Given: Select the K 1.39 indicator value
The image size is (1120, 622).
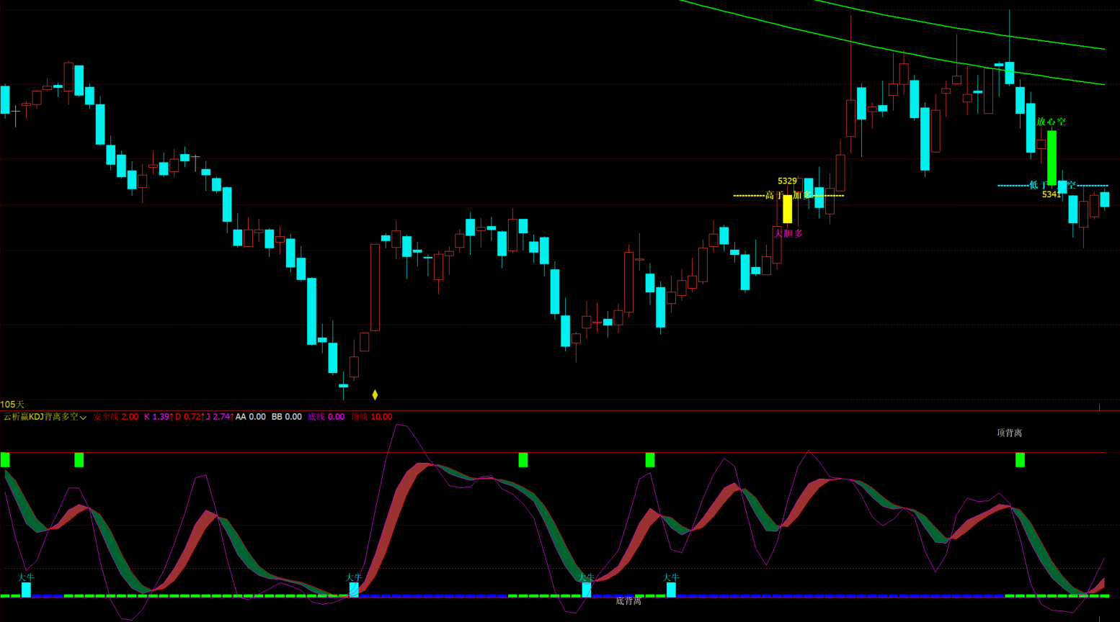Looking at the screenshot, I should (158, 417).
